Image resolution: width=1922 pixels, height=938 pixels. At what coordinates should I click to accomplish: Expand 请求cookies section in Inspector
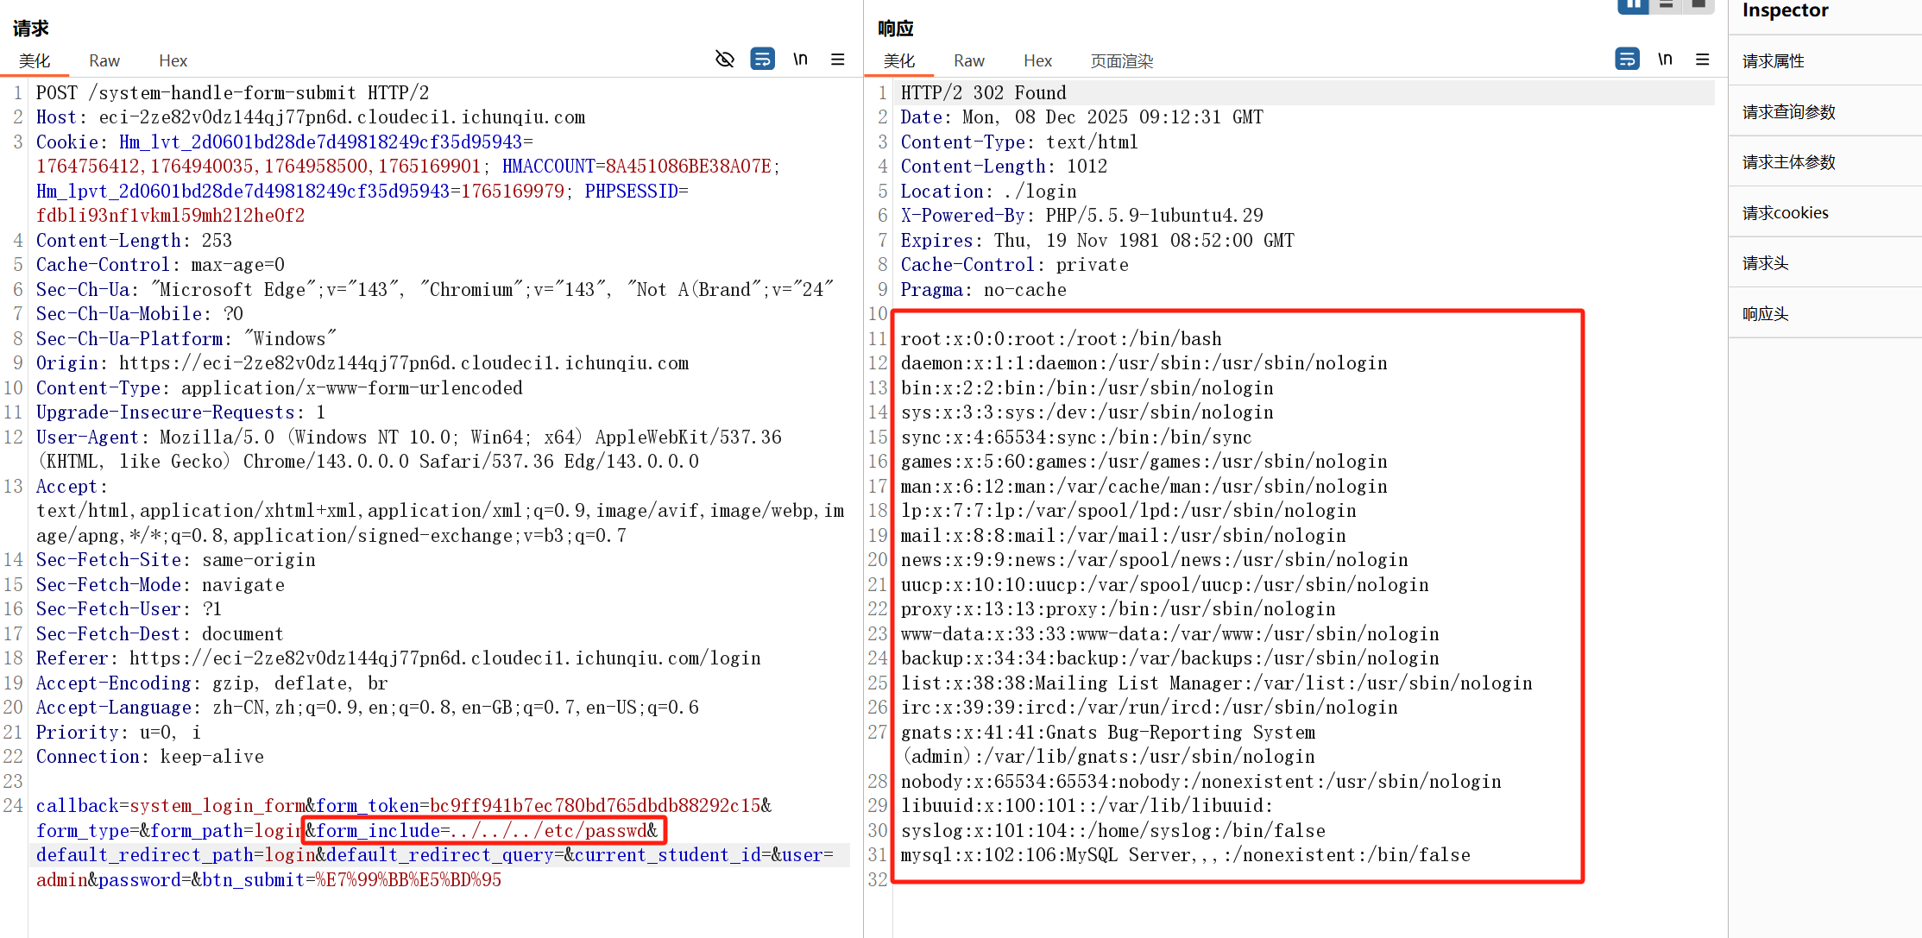pyautogui.click(x=1785, y=212)
